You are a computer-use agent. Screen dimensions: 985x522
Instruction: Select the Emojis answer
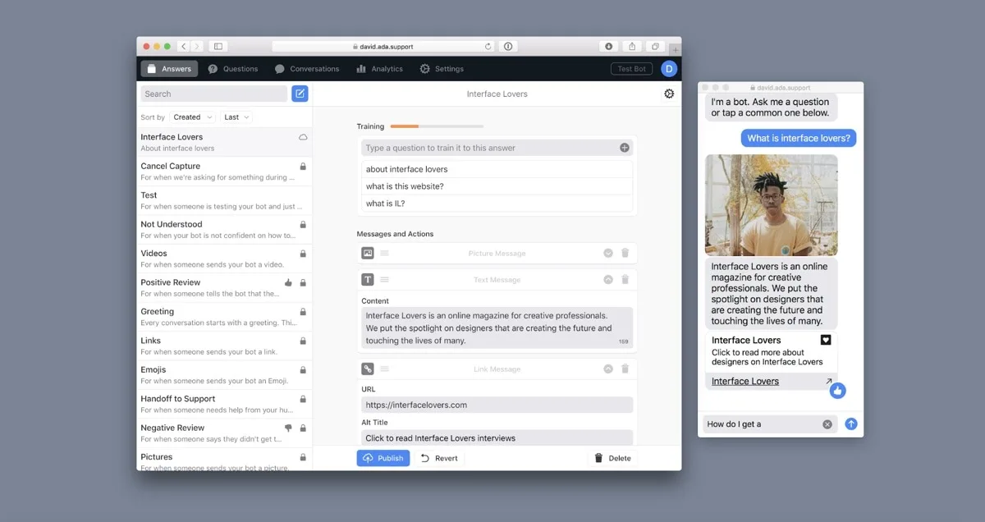224,375
